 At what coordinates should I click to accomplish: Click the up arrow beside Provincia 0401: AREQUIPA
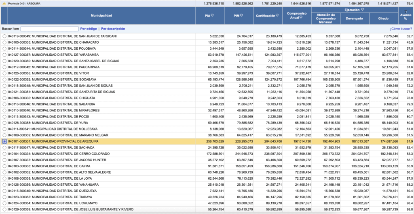[x=4, y=3]
